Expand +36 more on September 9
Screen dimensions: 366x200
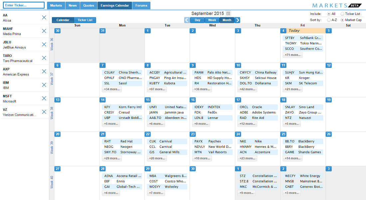click(202, 89)
